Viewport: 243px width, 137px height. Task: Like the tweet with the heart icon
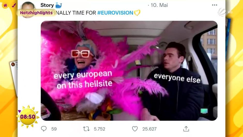pyautogui.click(x=135, y=129)
